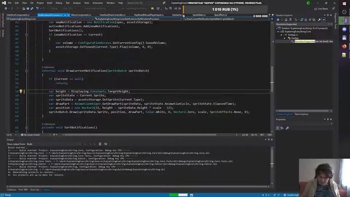Open the Show output from Build dropdown
The height and width of the screenshot is (197, 350).
(x=54, y=144)
